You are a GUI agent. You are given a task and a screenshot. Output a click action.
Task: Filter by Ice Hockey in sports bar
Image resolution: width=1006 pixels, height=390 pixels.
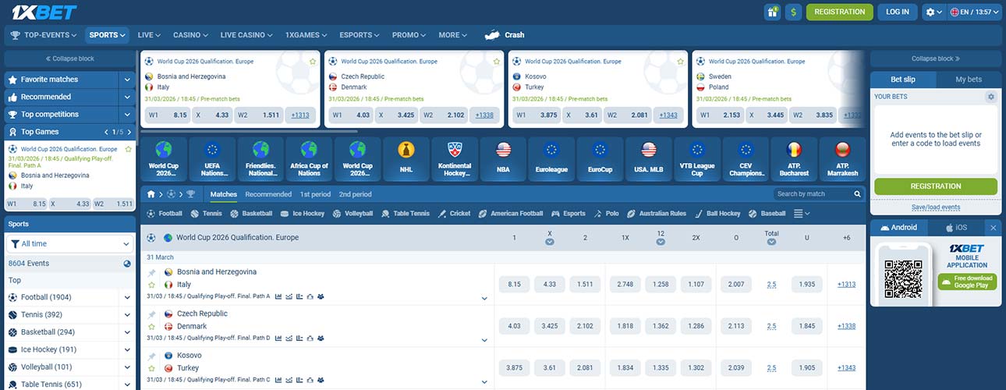(303, 213)
